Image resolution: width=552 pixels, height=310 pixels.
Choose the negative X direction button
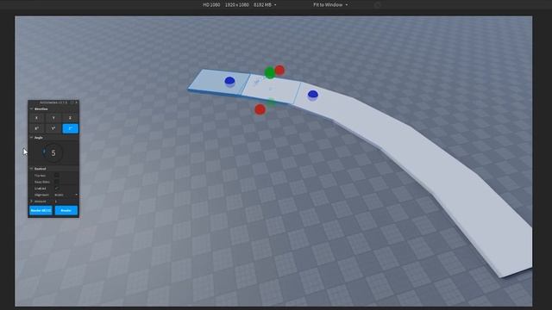pyautogui.click(x=36, y=128)
